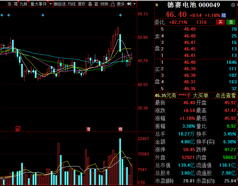Click the 振幅 value 3.38%
Viewport: 238px width, 186px height.
pyautogui.click(x=189, y=126)
